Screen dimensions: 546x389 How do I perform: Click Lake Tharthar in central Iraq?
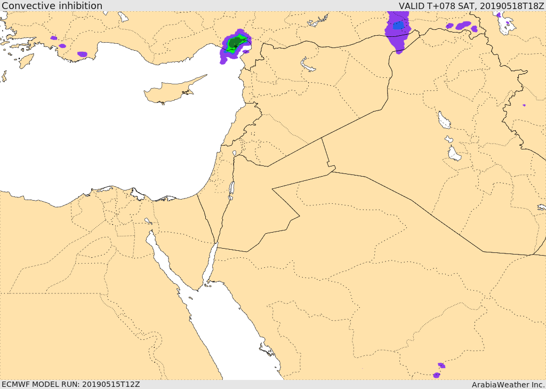coord(444,120)
